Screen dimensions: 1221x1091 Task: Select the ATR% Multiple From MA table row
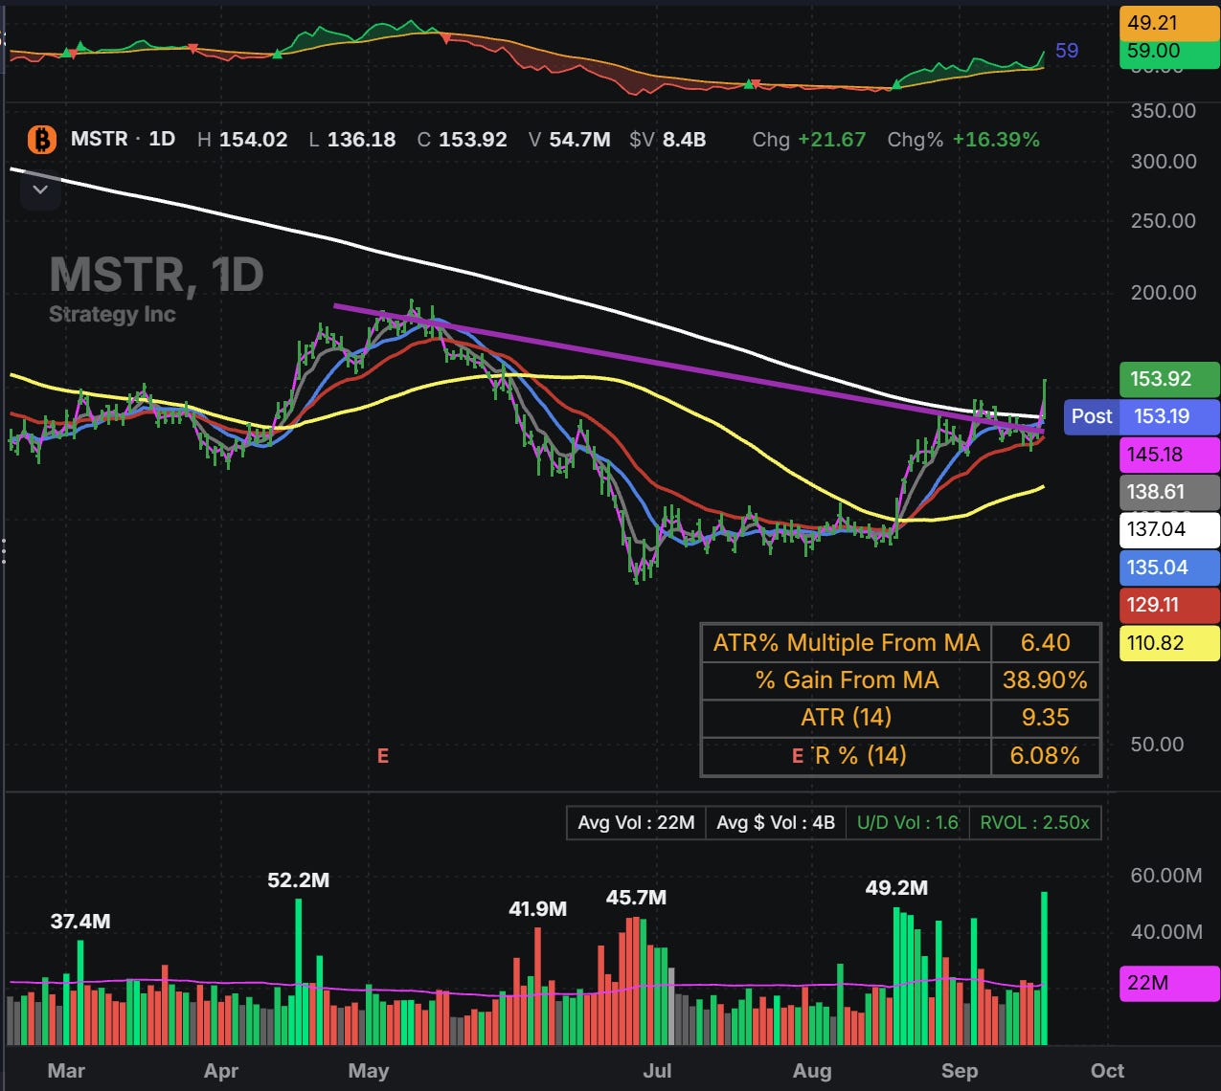coord(901,642)
